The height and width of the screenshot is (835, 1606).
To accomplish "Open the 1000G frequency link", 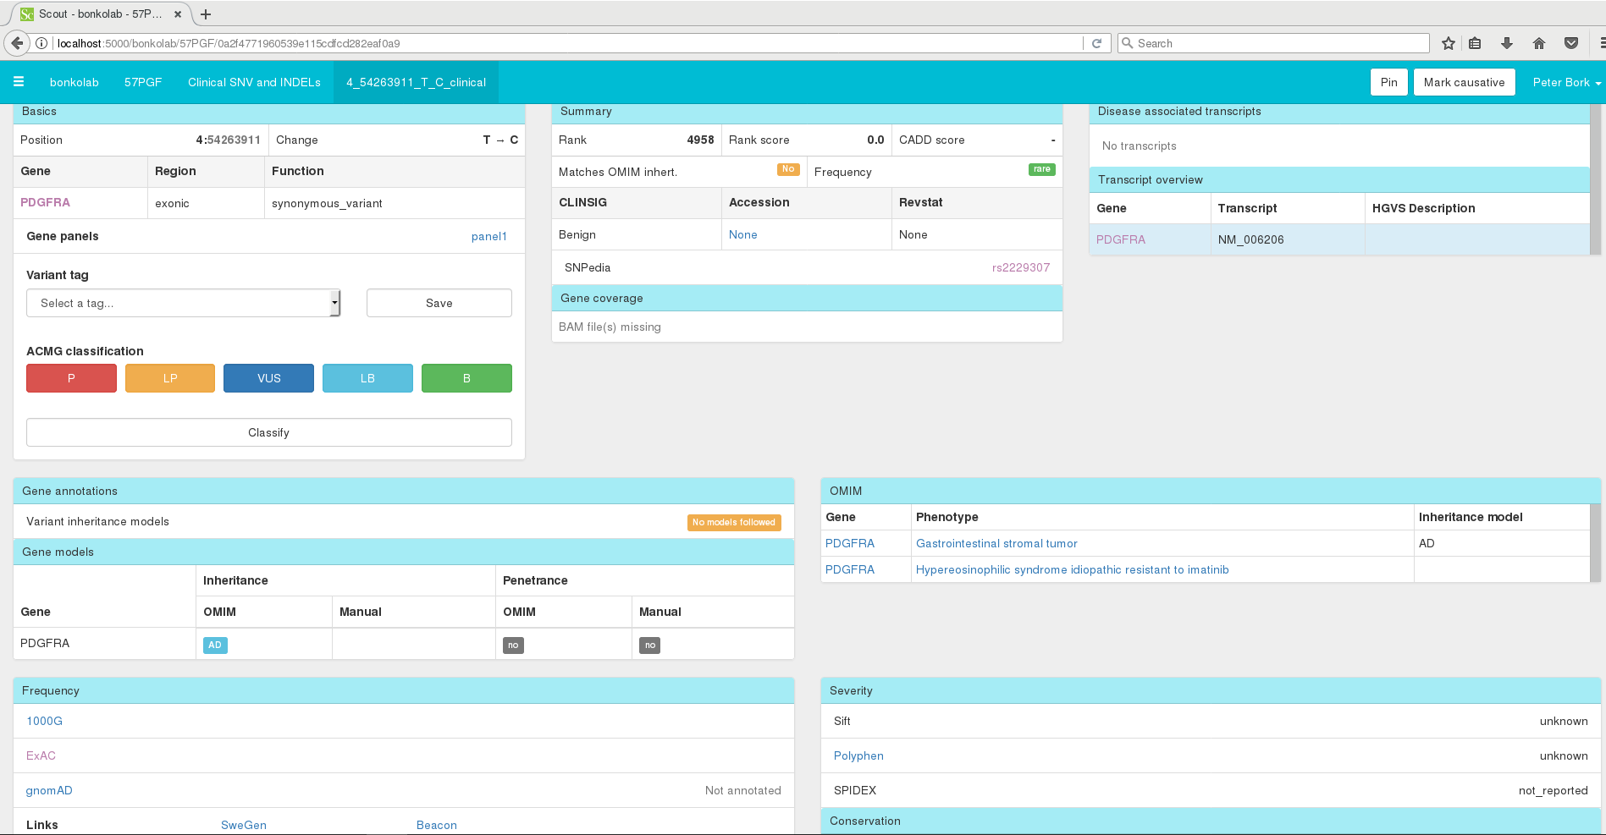I will (x=43, y=721).
